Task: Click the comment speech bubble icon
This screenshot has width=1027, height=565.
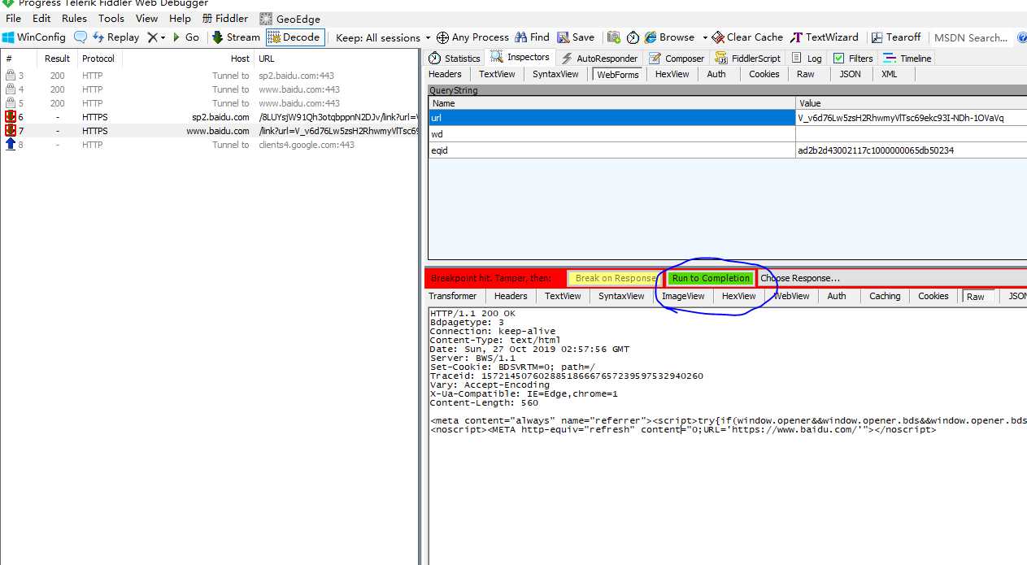Action: click(80, 37)
